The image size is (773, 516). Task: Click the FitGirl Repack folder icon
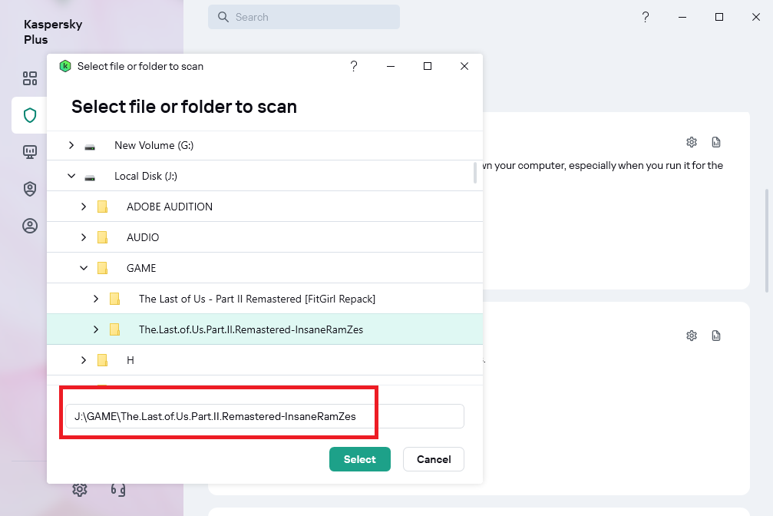coord(114,299)
